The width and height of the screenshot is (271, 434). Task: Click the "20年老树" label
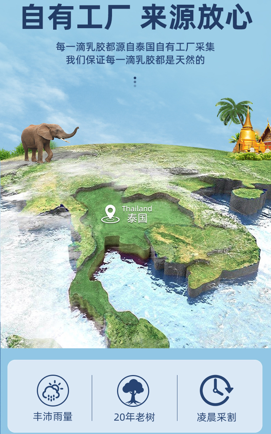[134, 417]
